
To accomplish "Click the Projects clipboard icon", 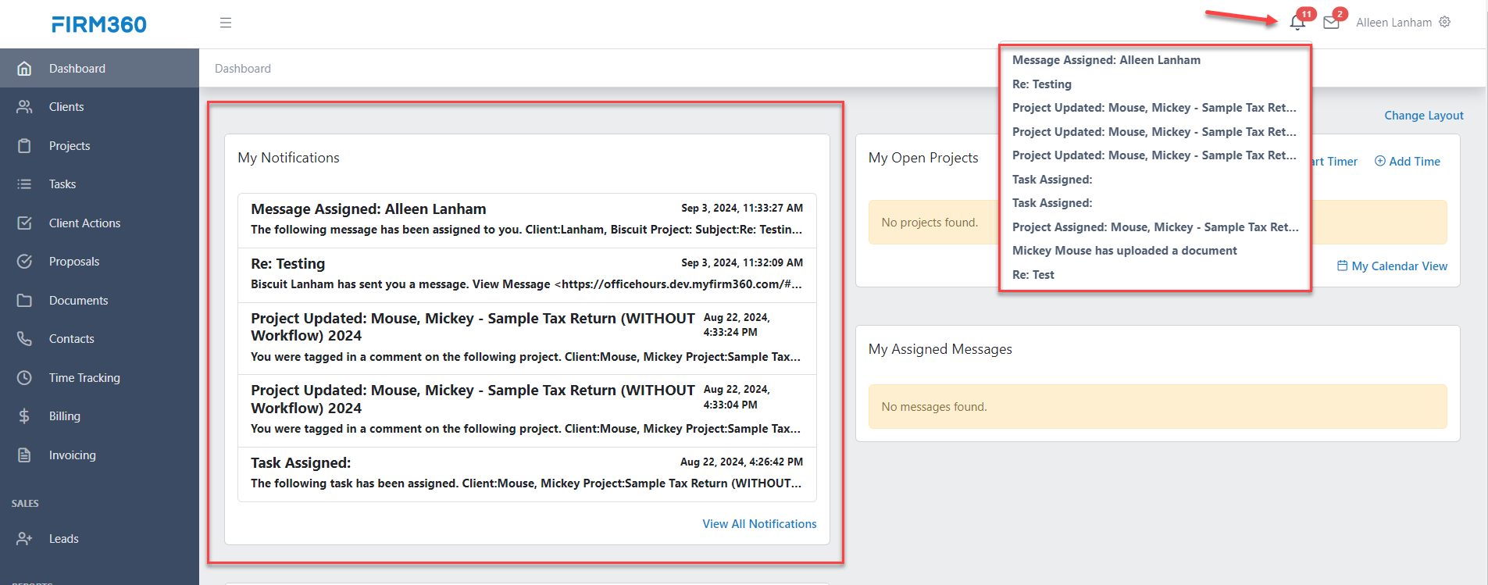I will pyautogui.click(x=24, y=145).
